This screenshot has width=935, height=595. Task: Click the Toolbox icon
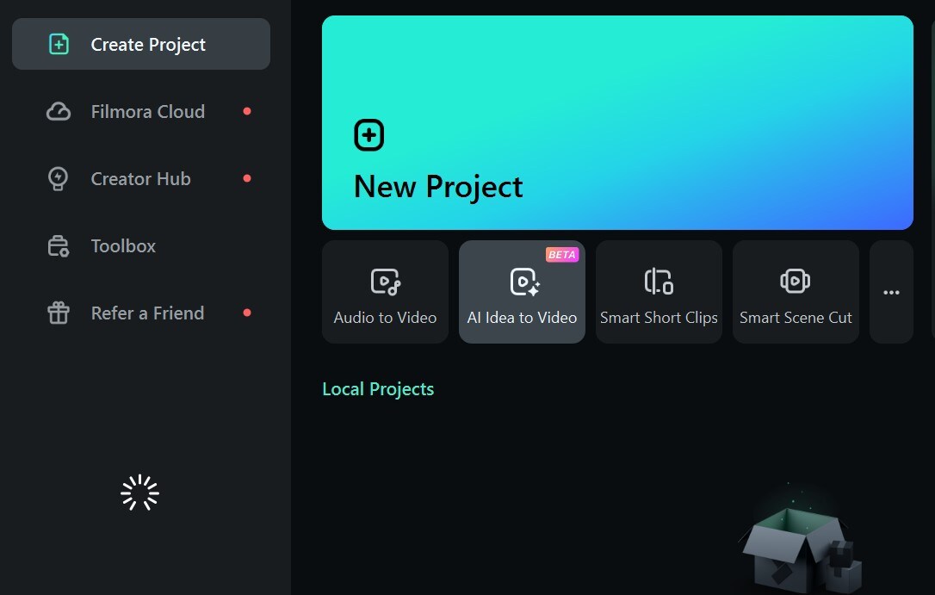tap(59, 246)
